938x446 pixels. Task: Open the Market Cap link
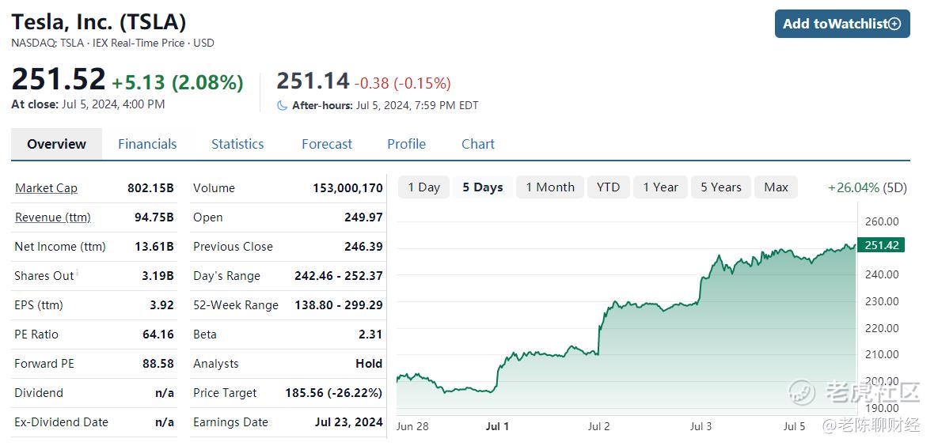point(46,187)
